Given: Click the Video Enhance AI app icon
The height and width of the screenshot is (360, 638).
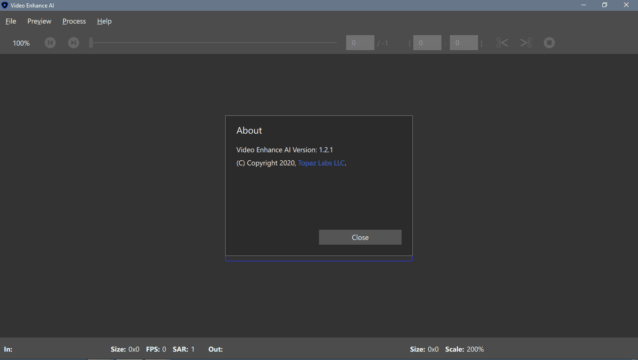Looking at the screenshot, I should pyautogui.click(x=5, y=5).
